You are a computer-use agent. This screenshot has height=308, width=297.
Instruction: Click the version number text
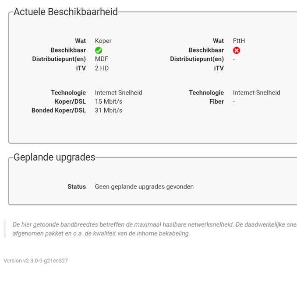[36, 261]
